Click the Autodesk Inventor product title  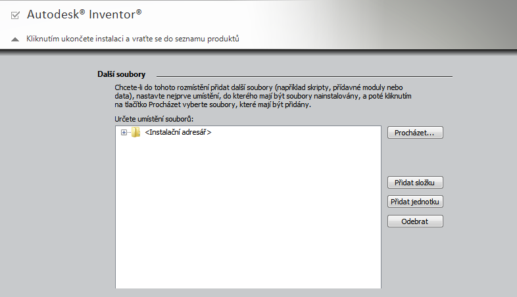pos(84,13)
